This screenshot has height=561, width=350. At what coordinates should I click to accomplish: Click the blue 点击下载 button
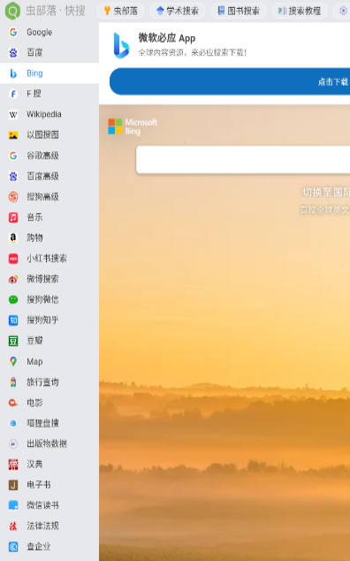(230, 81)
